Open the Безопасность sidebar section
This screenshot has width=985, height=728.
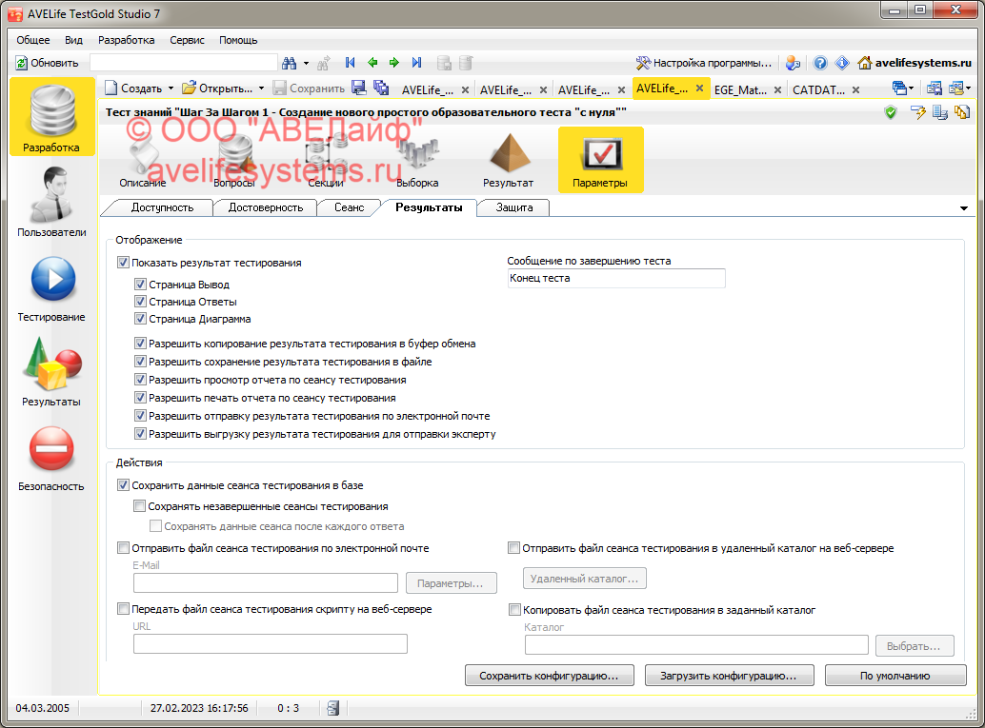(51, 456)
